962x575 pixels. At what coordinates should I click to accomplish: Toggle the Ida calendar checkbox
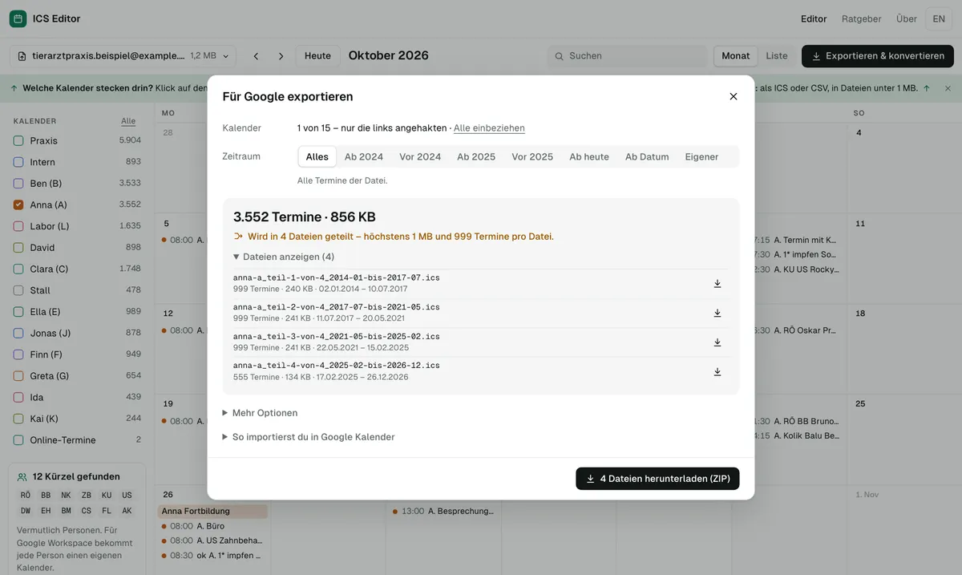[18, 397]
